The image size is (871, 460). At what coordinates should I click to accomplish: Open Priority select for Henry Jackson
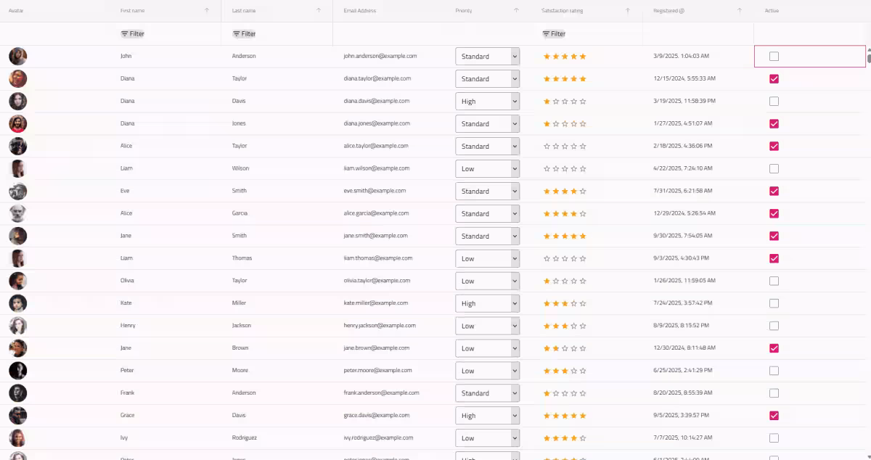click(x=487, y=326)
